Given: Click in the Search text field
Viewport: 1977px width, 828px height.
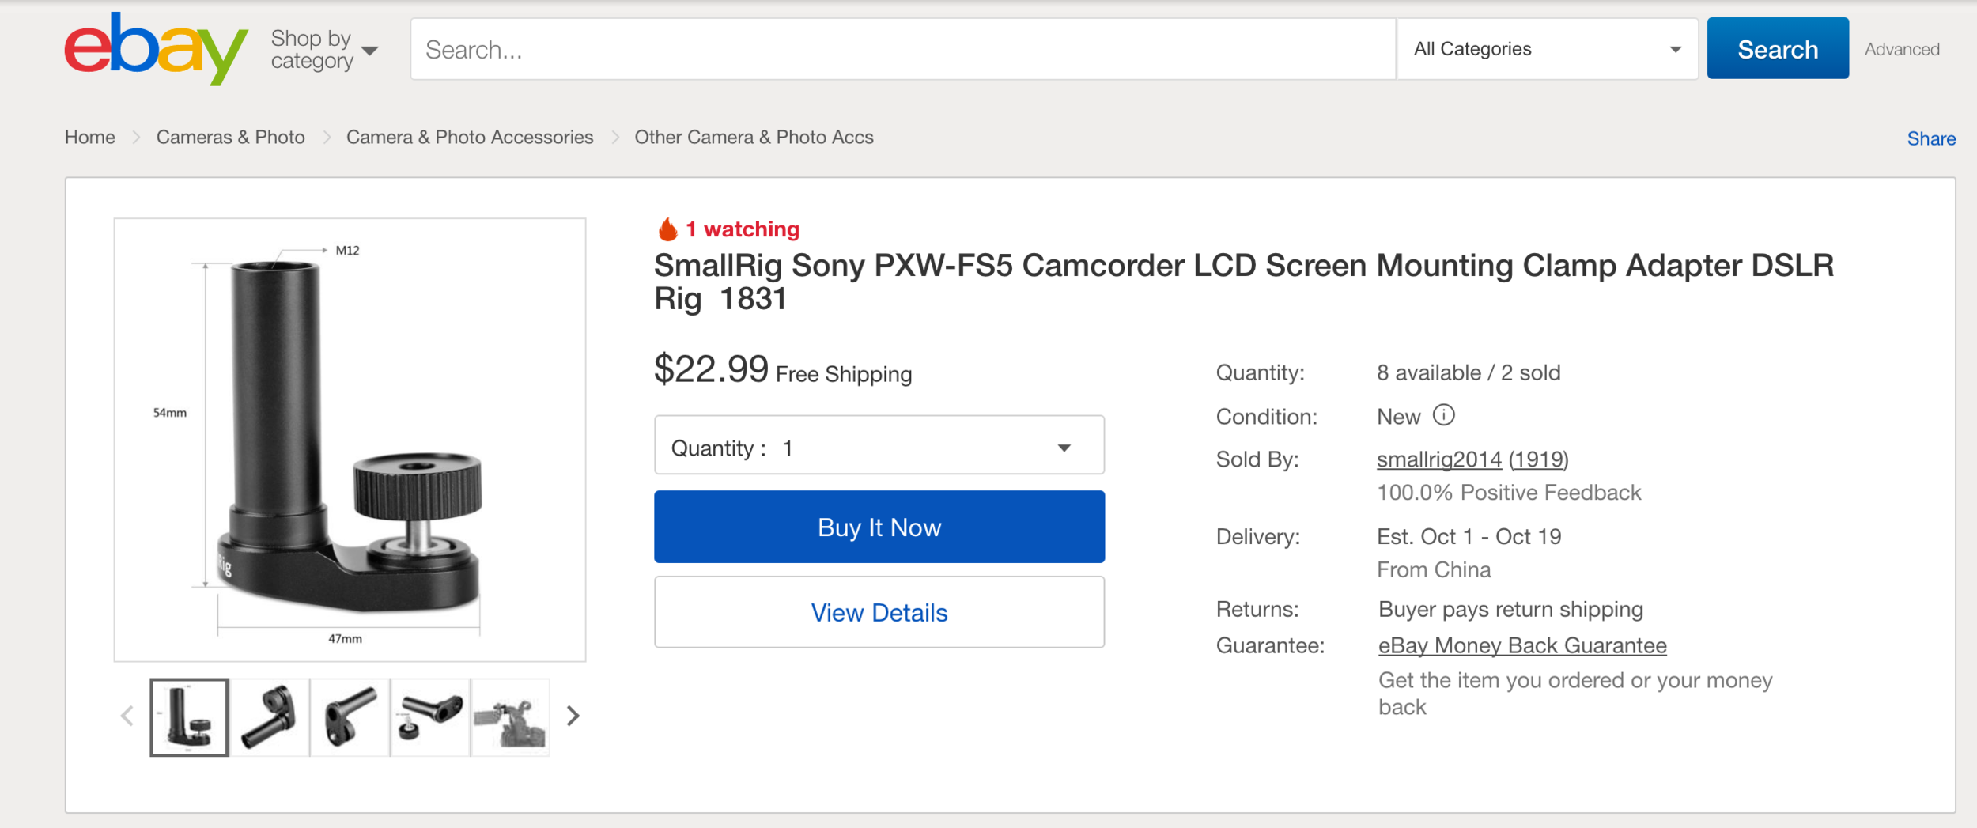Looking at the screenshot, I should pos(902,49).
